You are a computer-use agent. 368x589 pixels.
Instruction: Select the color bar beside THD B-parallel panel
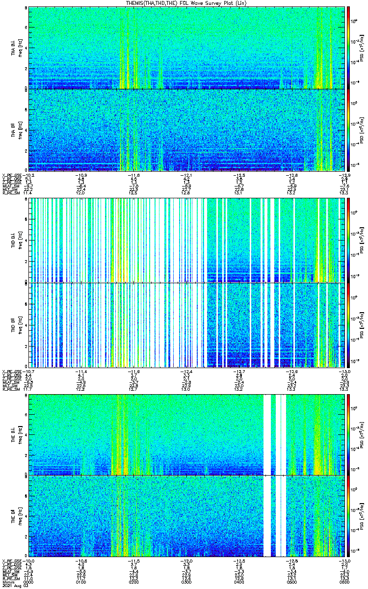point(348,324)
